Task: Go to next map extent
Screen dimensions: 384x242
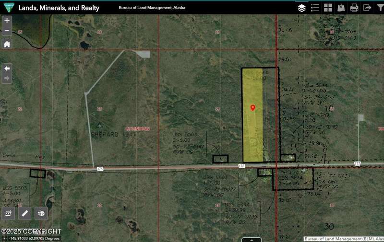Action: coord(7,78)
